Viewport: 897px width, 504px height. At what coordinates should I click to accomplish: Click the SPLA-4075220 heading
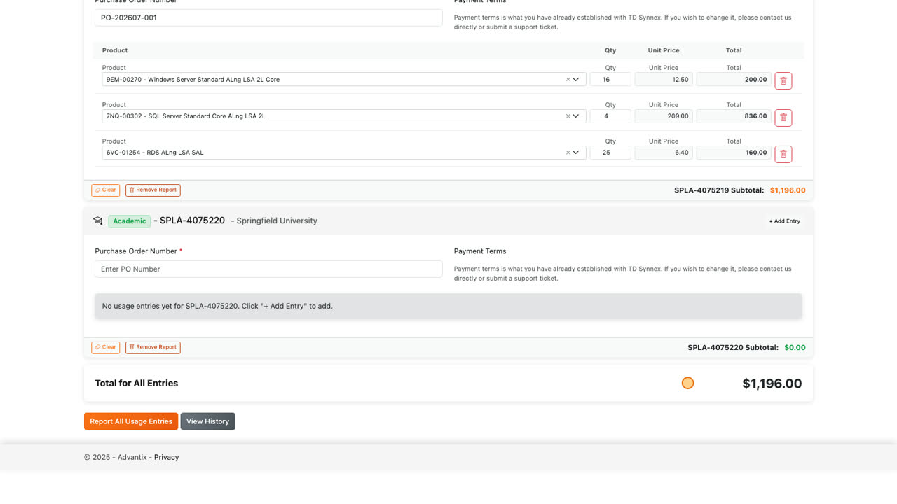[x=192, y=220]
